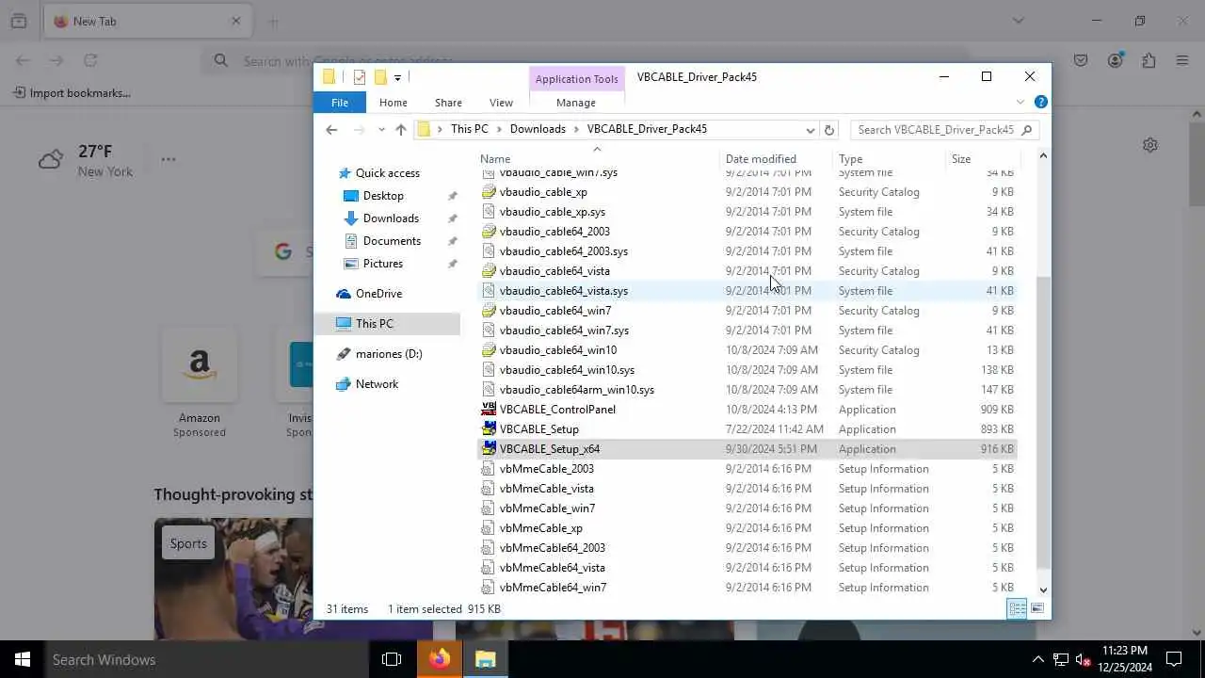Viewport: 1205px width, 678px height.
Task: Open File Explorer Help question mark icon
Action: 1041,102
